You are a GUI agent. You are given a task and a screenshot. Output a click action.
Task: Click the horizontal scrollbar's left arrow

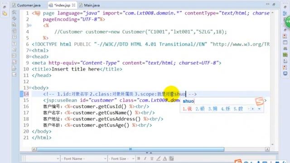point(34,149)
